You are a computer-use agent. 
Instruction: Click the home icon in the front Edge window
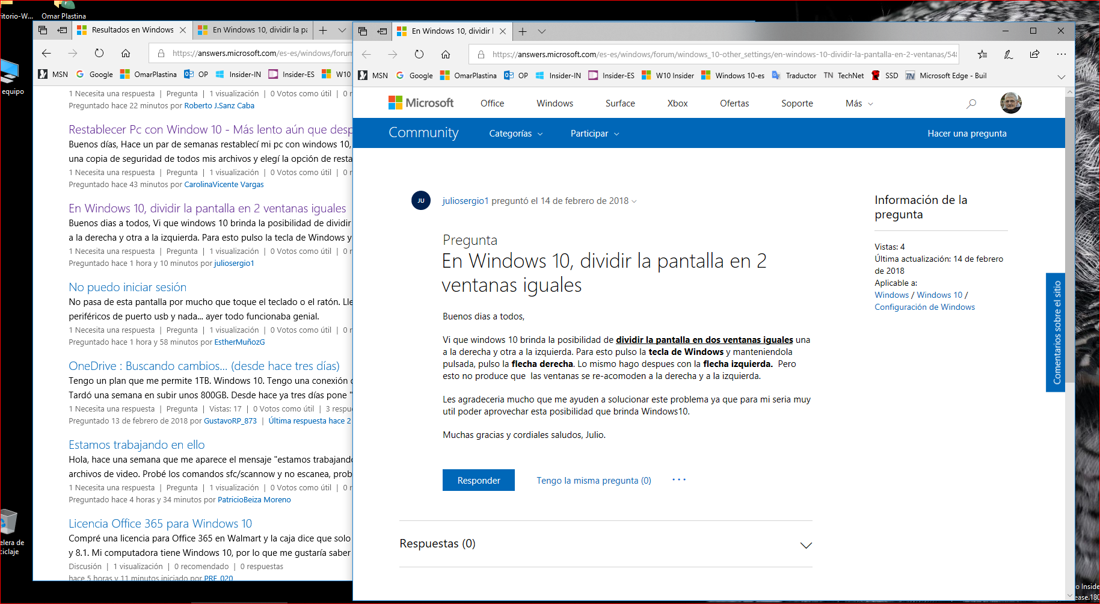tap(446, 54)
